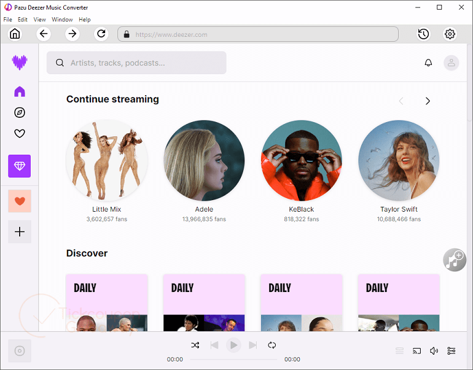Open the Taylor Swift artist name link
This screenshot has width=473, height=370.
(x=399, y=209)
